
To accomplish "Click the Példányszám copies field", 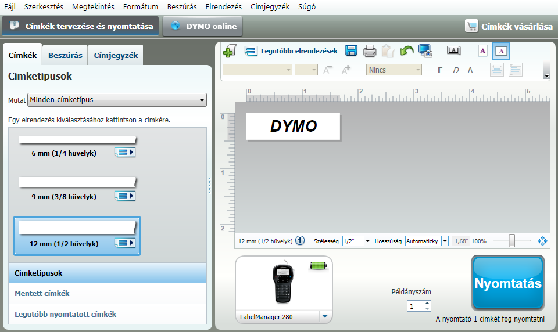I will (x=415, y=306).
